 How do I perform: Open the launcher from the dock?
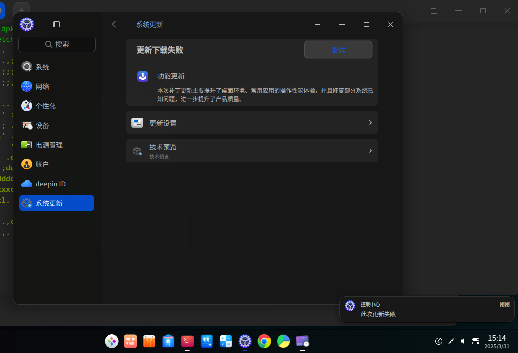click(x=111, y=341)
